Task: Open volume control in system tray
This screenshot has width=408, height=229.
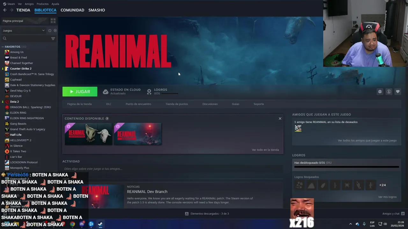Action: pyautogui.click(x=385, y=224)
